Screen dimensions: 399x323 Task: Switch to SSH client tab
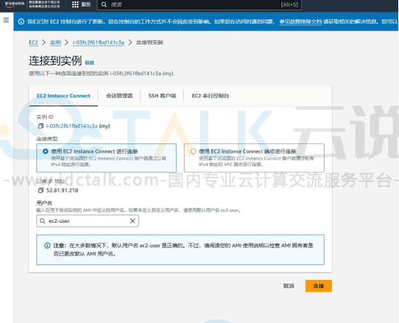click(x=162, y=96)
